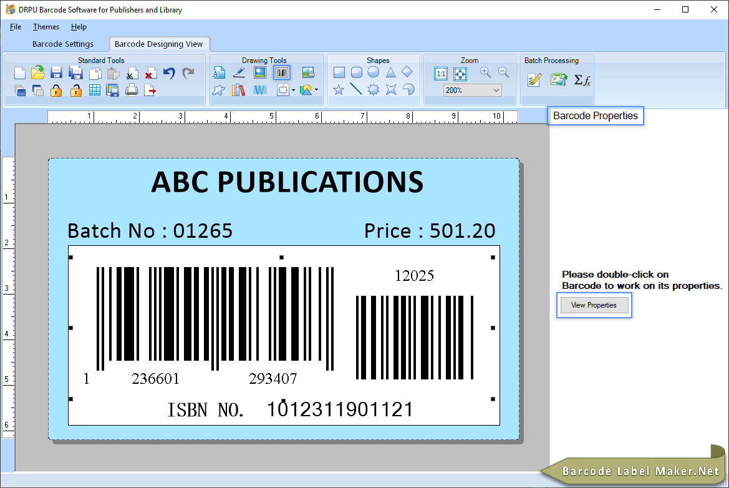Select the Barcode drawing tool
Image resolution: width=729 pixels, height=488 pixels.
tap(282, 72)
